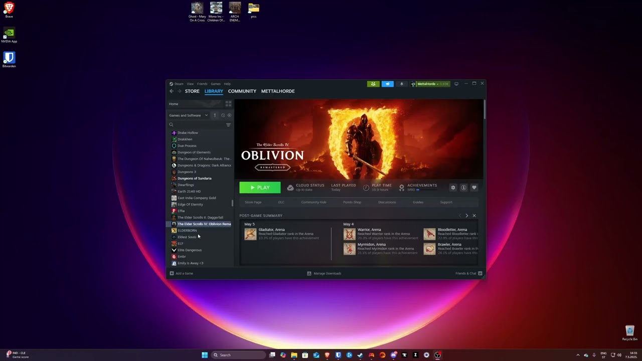This screenshot has height=361, width=642.
Task: Go to previous post-game summary page
Action: [459, 216]
